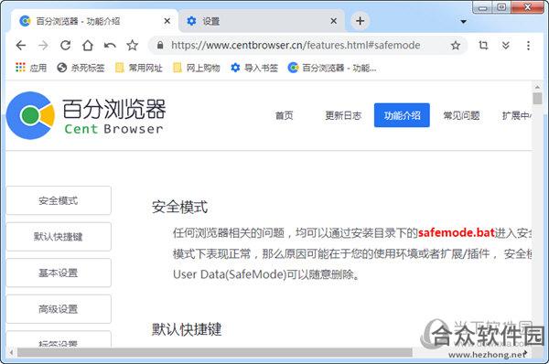Click the forward navigation arrow
Viewport: 549px width, 364px height.
(x=43, y=45)
